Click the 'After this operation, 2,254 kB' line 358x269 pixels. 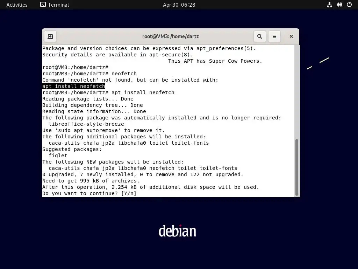coord(151,187)
